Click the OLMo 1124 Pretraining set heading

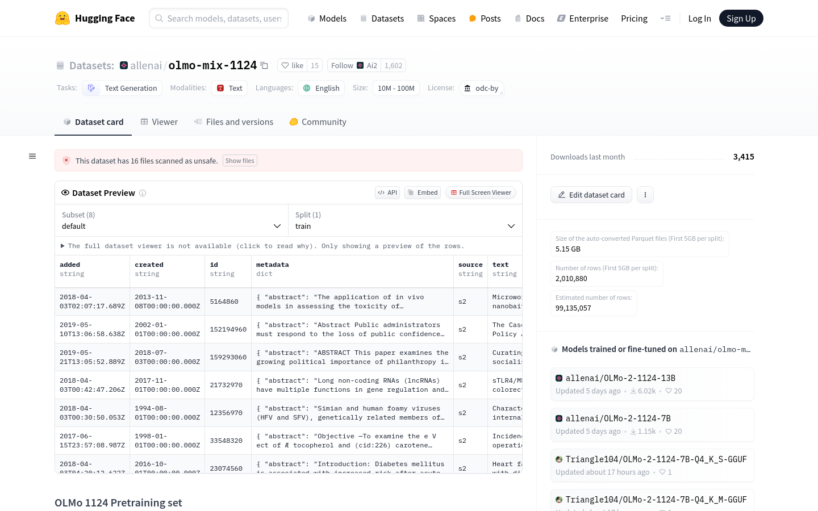click(x=118, y=502)
